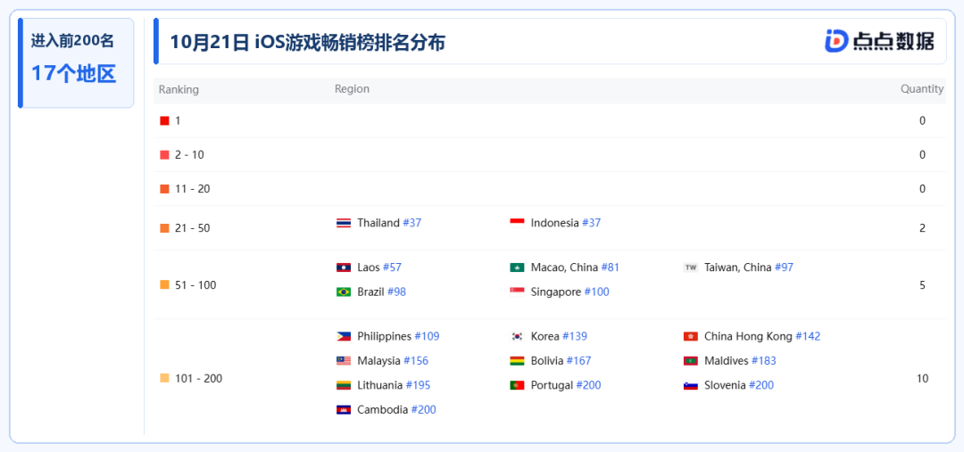Open Brazil's #98 rank link
Viewport: 964px width, 452px height.
click(x=396, y=292)
